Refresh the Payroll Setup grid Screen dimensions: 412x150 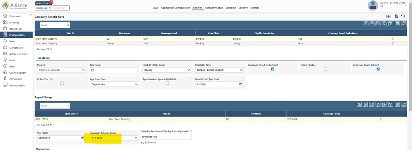(x=404, y=105)
